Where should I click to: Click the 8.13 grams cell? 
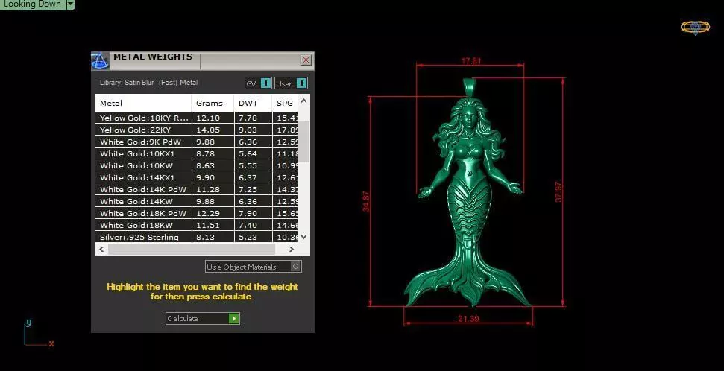(213, 237)
